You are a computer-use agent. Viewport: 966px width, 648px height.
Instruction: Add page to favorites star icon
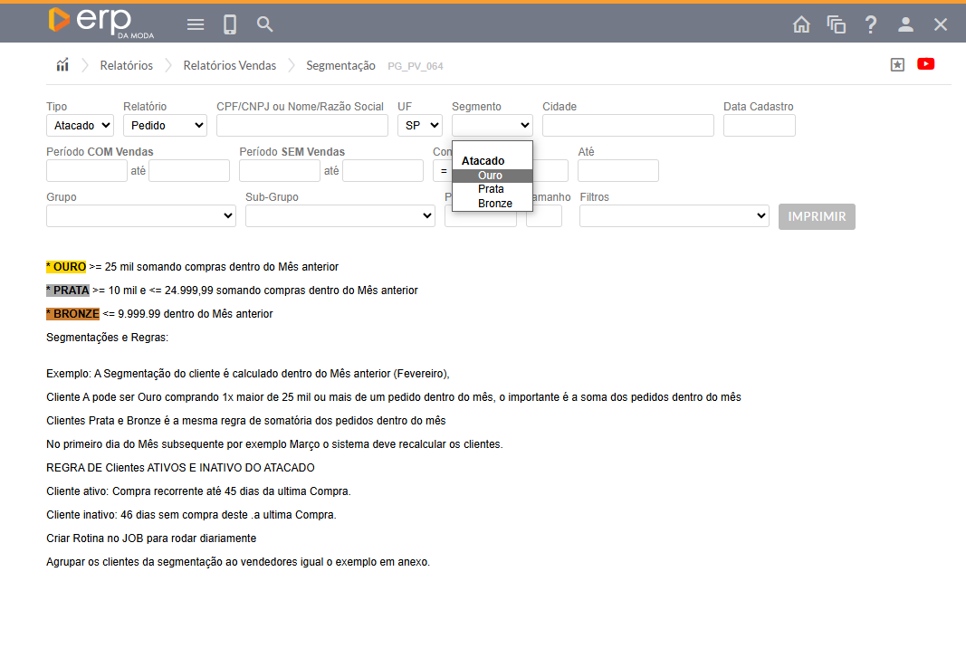pos(897,64)
